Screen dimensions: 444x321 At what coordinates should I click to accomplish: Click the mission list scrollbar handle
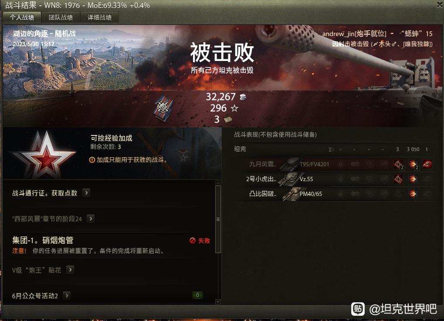click(x=218, y=219)
